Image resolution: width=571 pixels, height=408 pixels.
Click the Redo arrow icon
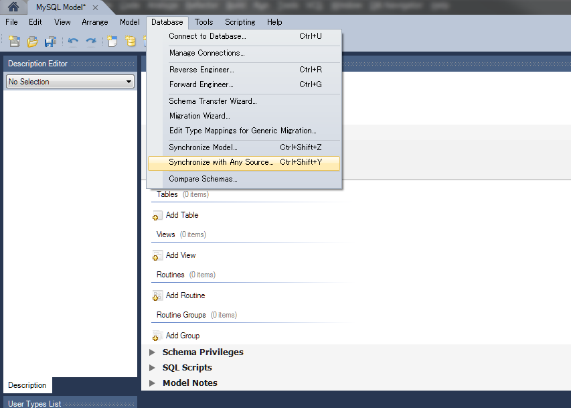point(90,41)
